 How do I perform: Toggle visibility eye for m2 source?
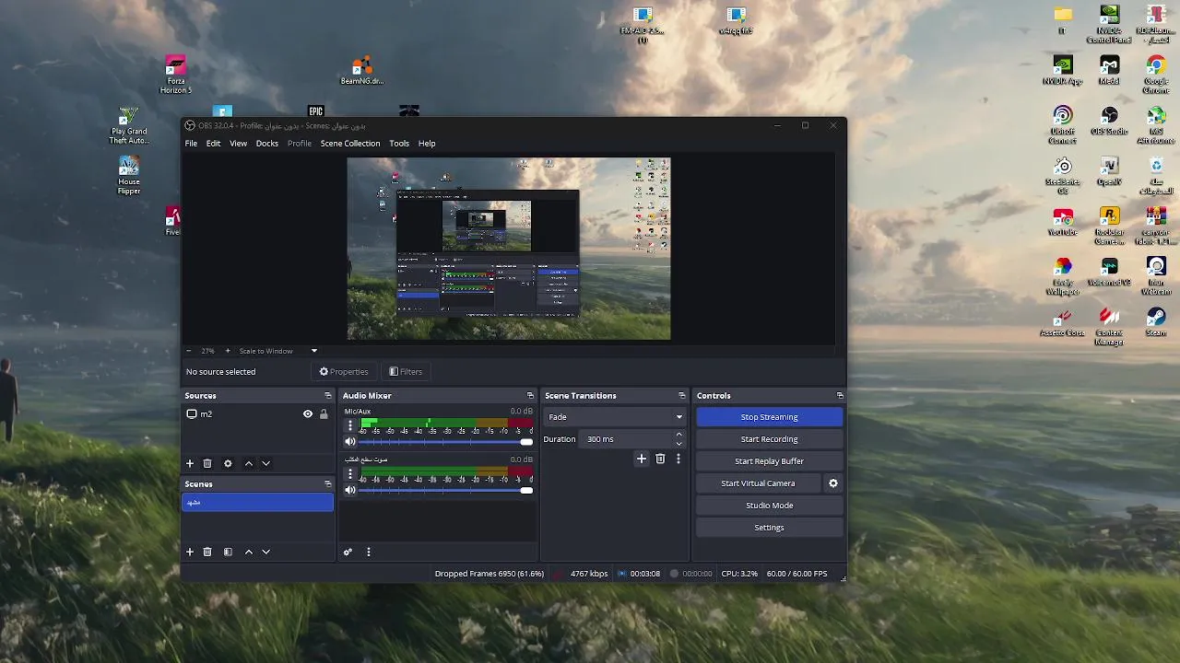[308, 414]
